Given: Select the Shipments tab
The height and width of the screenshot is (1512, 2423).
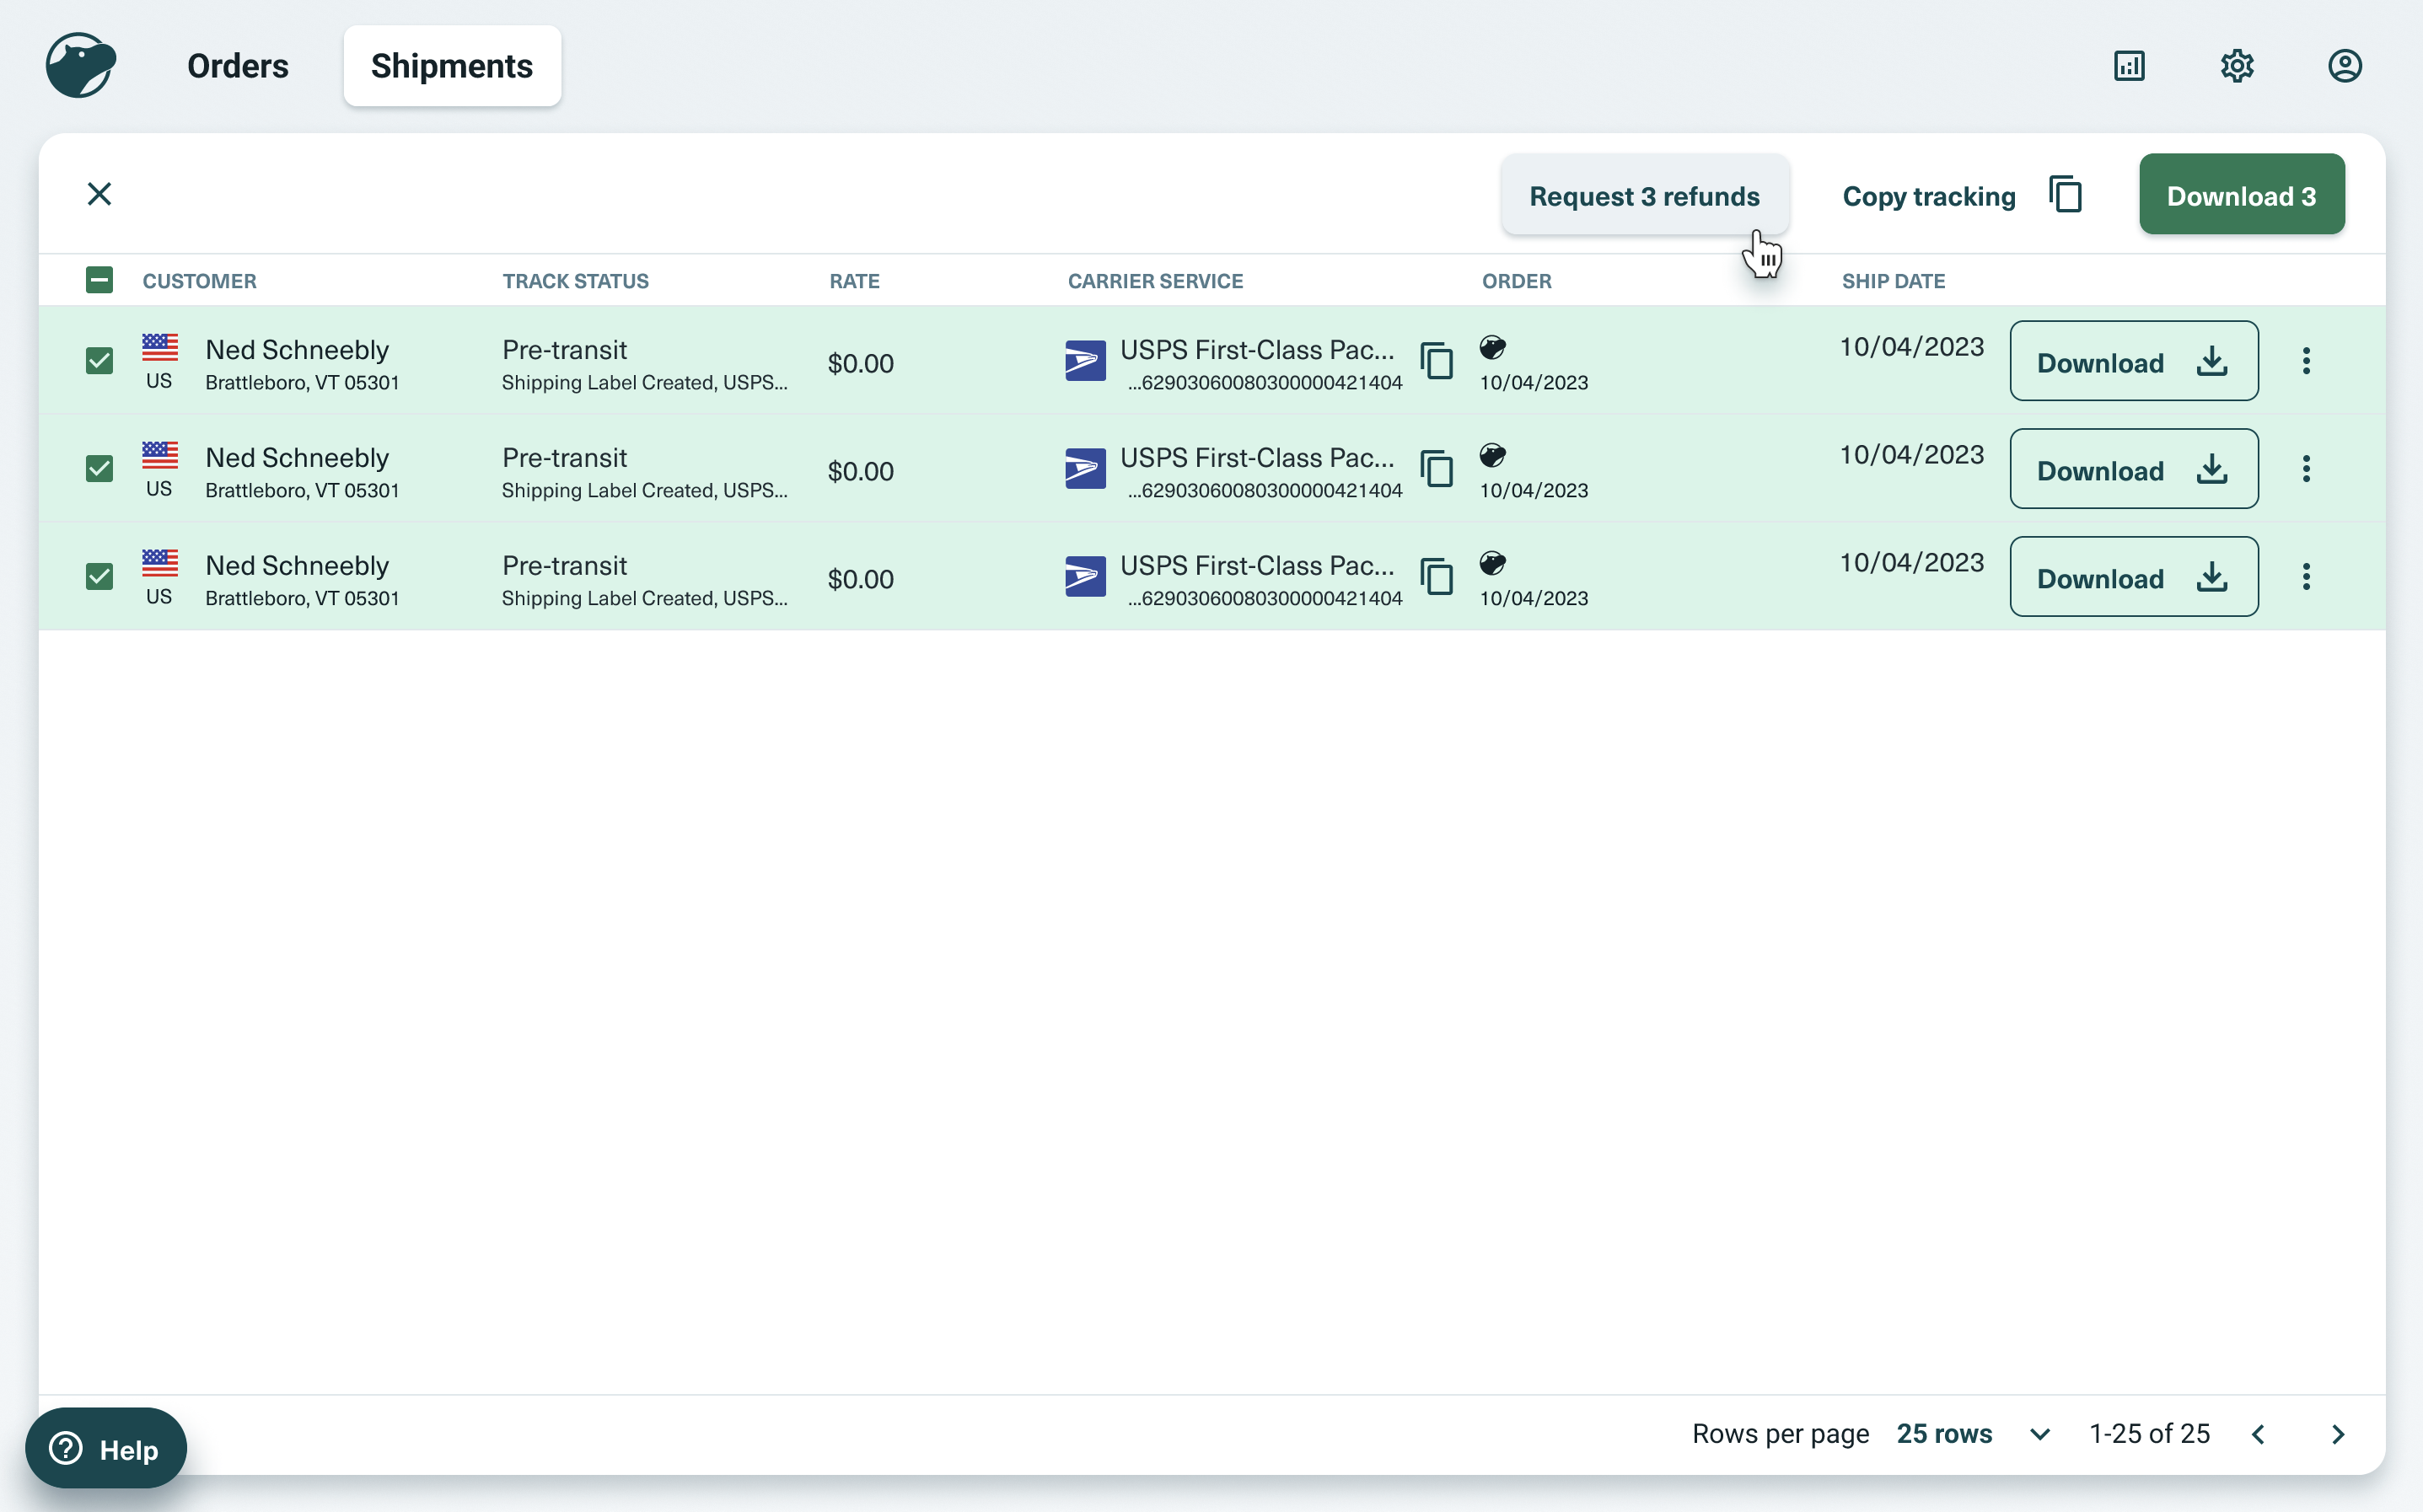Looking at the screenshot, I should pos(452,66).
